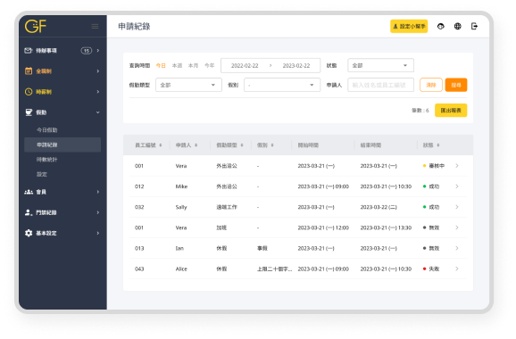The width and height of the screenshot is (516, 339).
Task: Click the 清除 clear button
Action: (x=431, y=85)
